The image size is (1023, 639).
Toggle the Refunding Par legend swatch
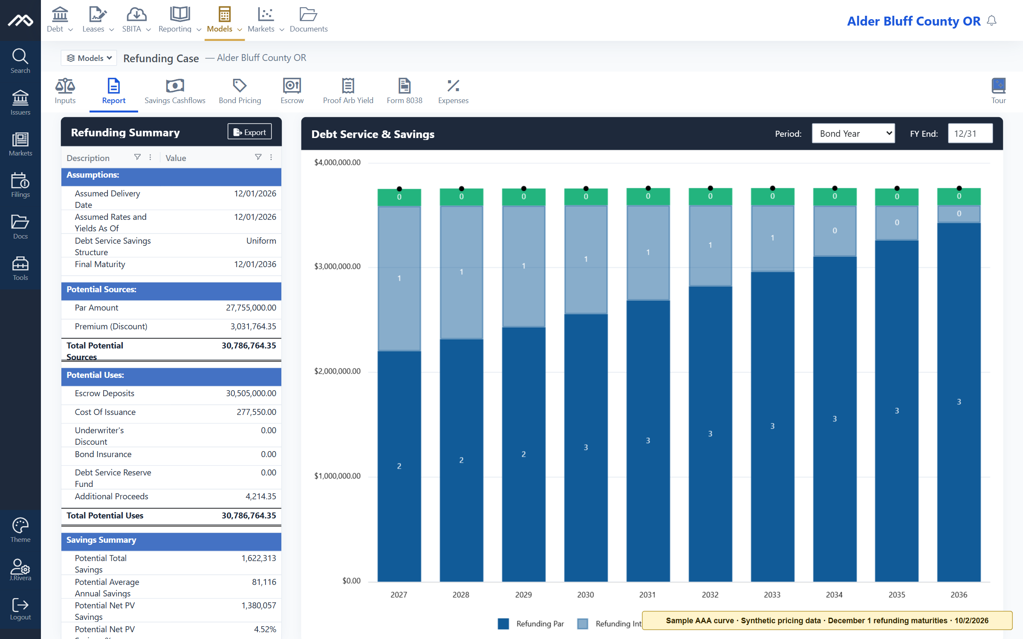[x=503, y=624]
